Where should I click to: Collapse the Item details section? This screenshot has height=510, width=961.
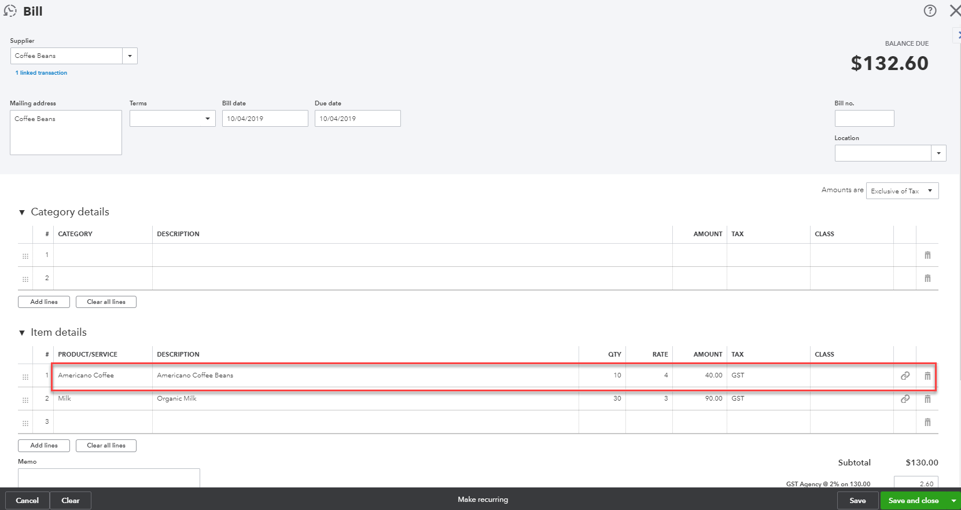click(22, 333)
